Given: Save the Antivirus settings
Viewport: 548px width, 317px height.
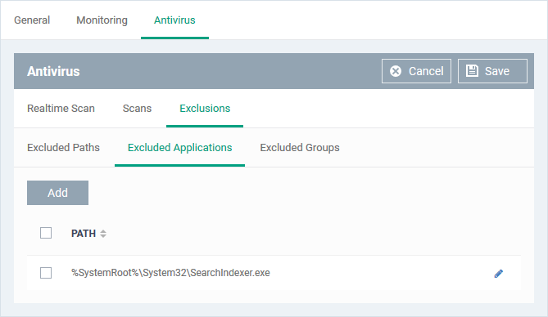Looking at the screenshot, I should point(492,71).
